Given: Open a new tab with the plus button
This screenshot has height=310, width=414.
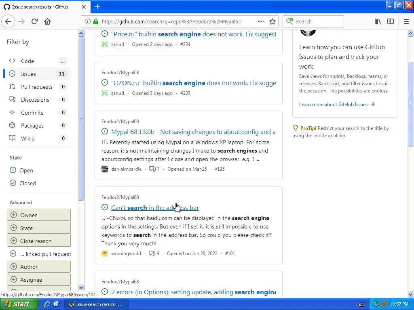Looking at the screenshot, I should pyautogui.click(x=97, y=6).
